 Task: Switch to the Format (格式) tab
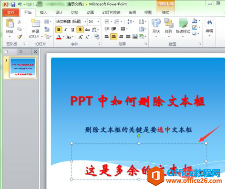pos(165,12)
